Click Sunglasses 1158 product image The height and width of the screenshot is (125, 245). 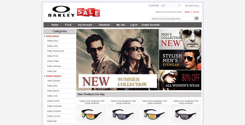(186, 114)
